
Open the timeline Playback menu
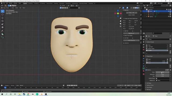pos(7,85)
